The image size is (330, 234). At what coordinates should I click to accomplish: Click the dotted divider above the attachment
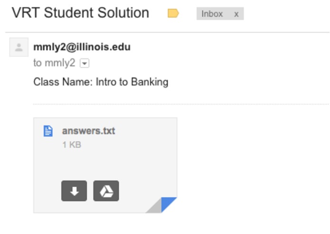(181, 104)
